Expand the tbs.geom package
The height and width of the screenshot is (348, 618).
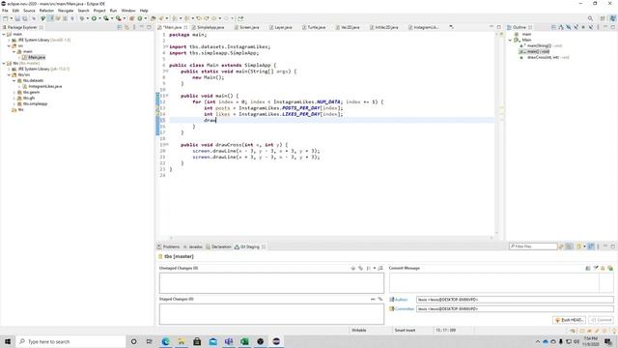(x=14, y=92)
